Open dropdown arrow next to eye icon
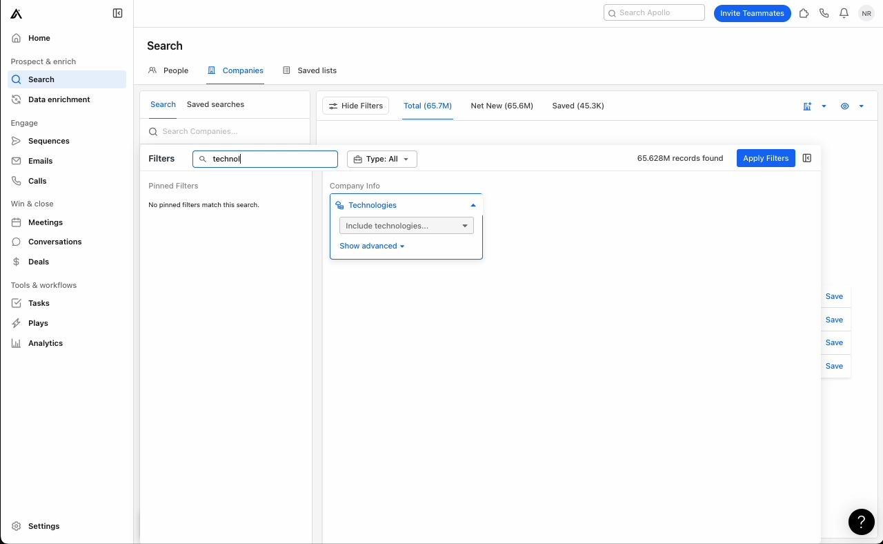 tap(861, 106)
